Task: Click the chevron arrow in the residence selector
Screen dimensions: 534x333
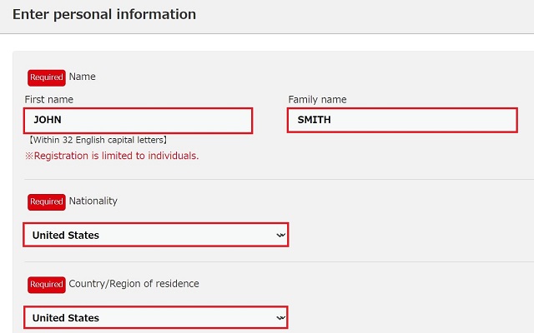Action: point(280,318)
